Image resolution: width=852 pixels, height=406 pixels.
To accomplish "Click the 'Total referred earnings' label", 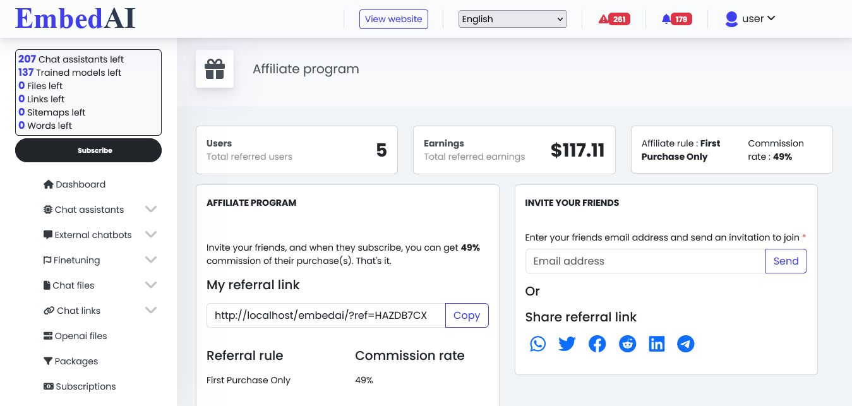I will [474, 157].
